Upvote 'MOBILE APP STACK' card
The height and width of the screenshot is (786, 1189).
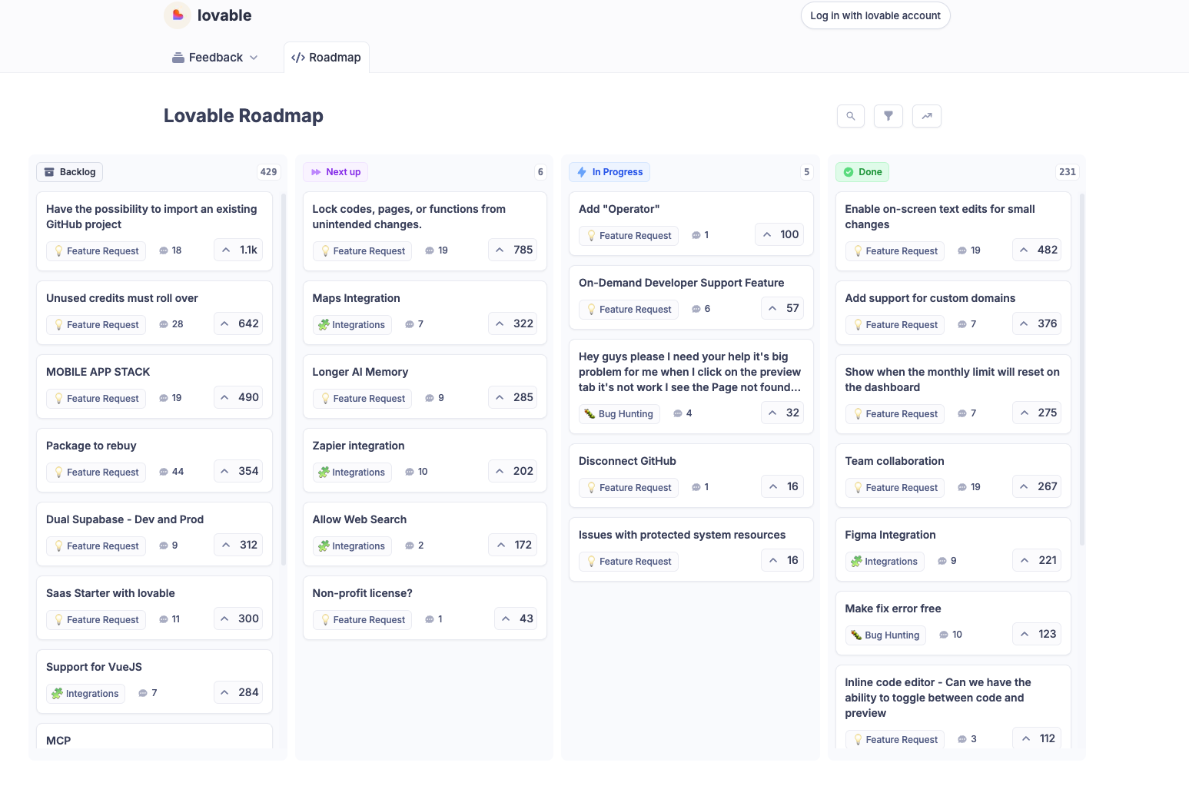pos(238,397)
